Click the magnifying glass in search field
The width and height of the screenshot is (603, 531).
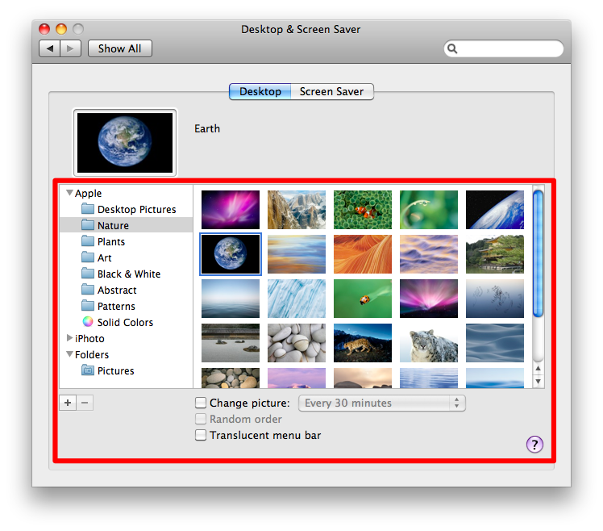[453, 49]
